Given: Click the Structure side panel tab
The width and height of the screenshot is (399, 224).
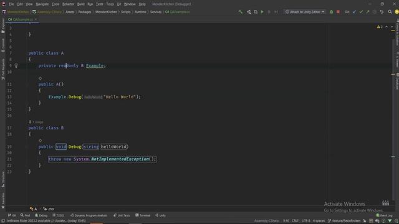Looking at the screenshot, I should point(3,180).
